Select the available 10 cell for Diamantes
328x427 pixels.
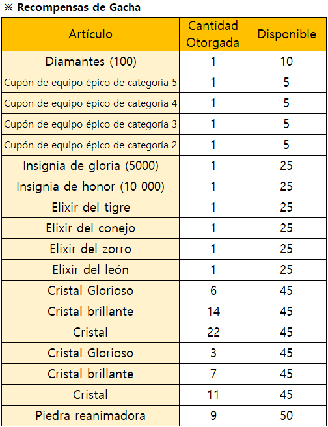286,62
